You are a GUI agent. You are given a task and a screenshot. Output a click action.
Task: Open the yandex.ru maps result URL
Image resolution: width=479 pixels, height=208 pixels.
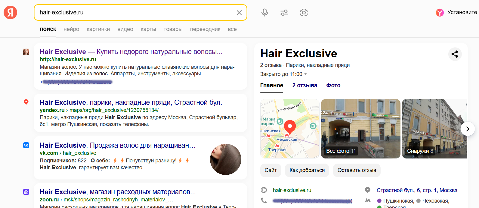(99, 110)
